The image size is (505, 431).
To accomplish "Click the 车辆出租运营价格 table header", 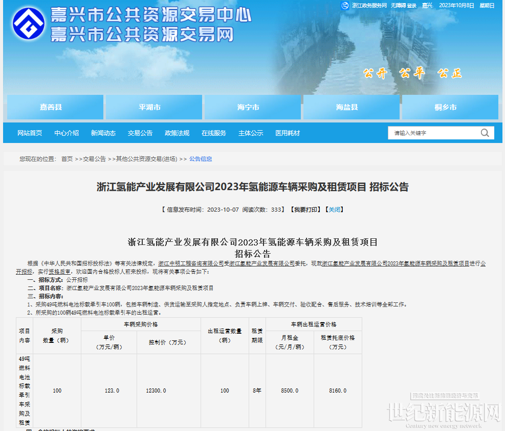I will tap(314, 324).
